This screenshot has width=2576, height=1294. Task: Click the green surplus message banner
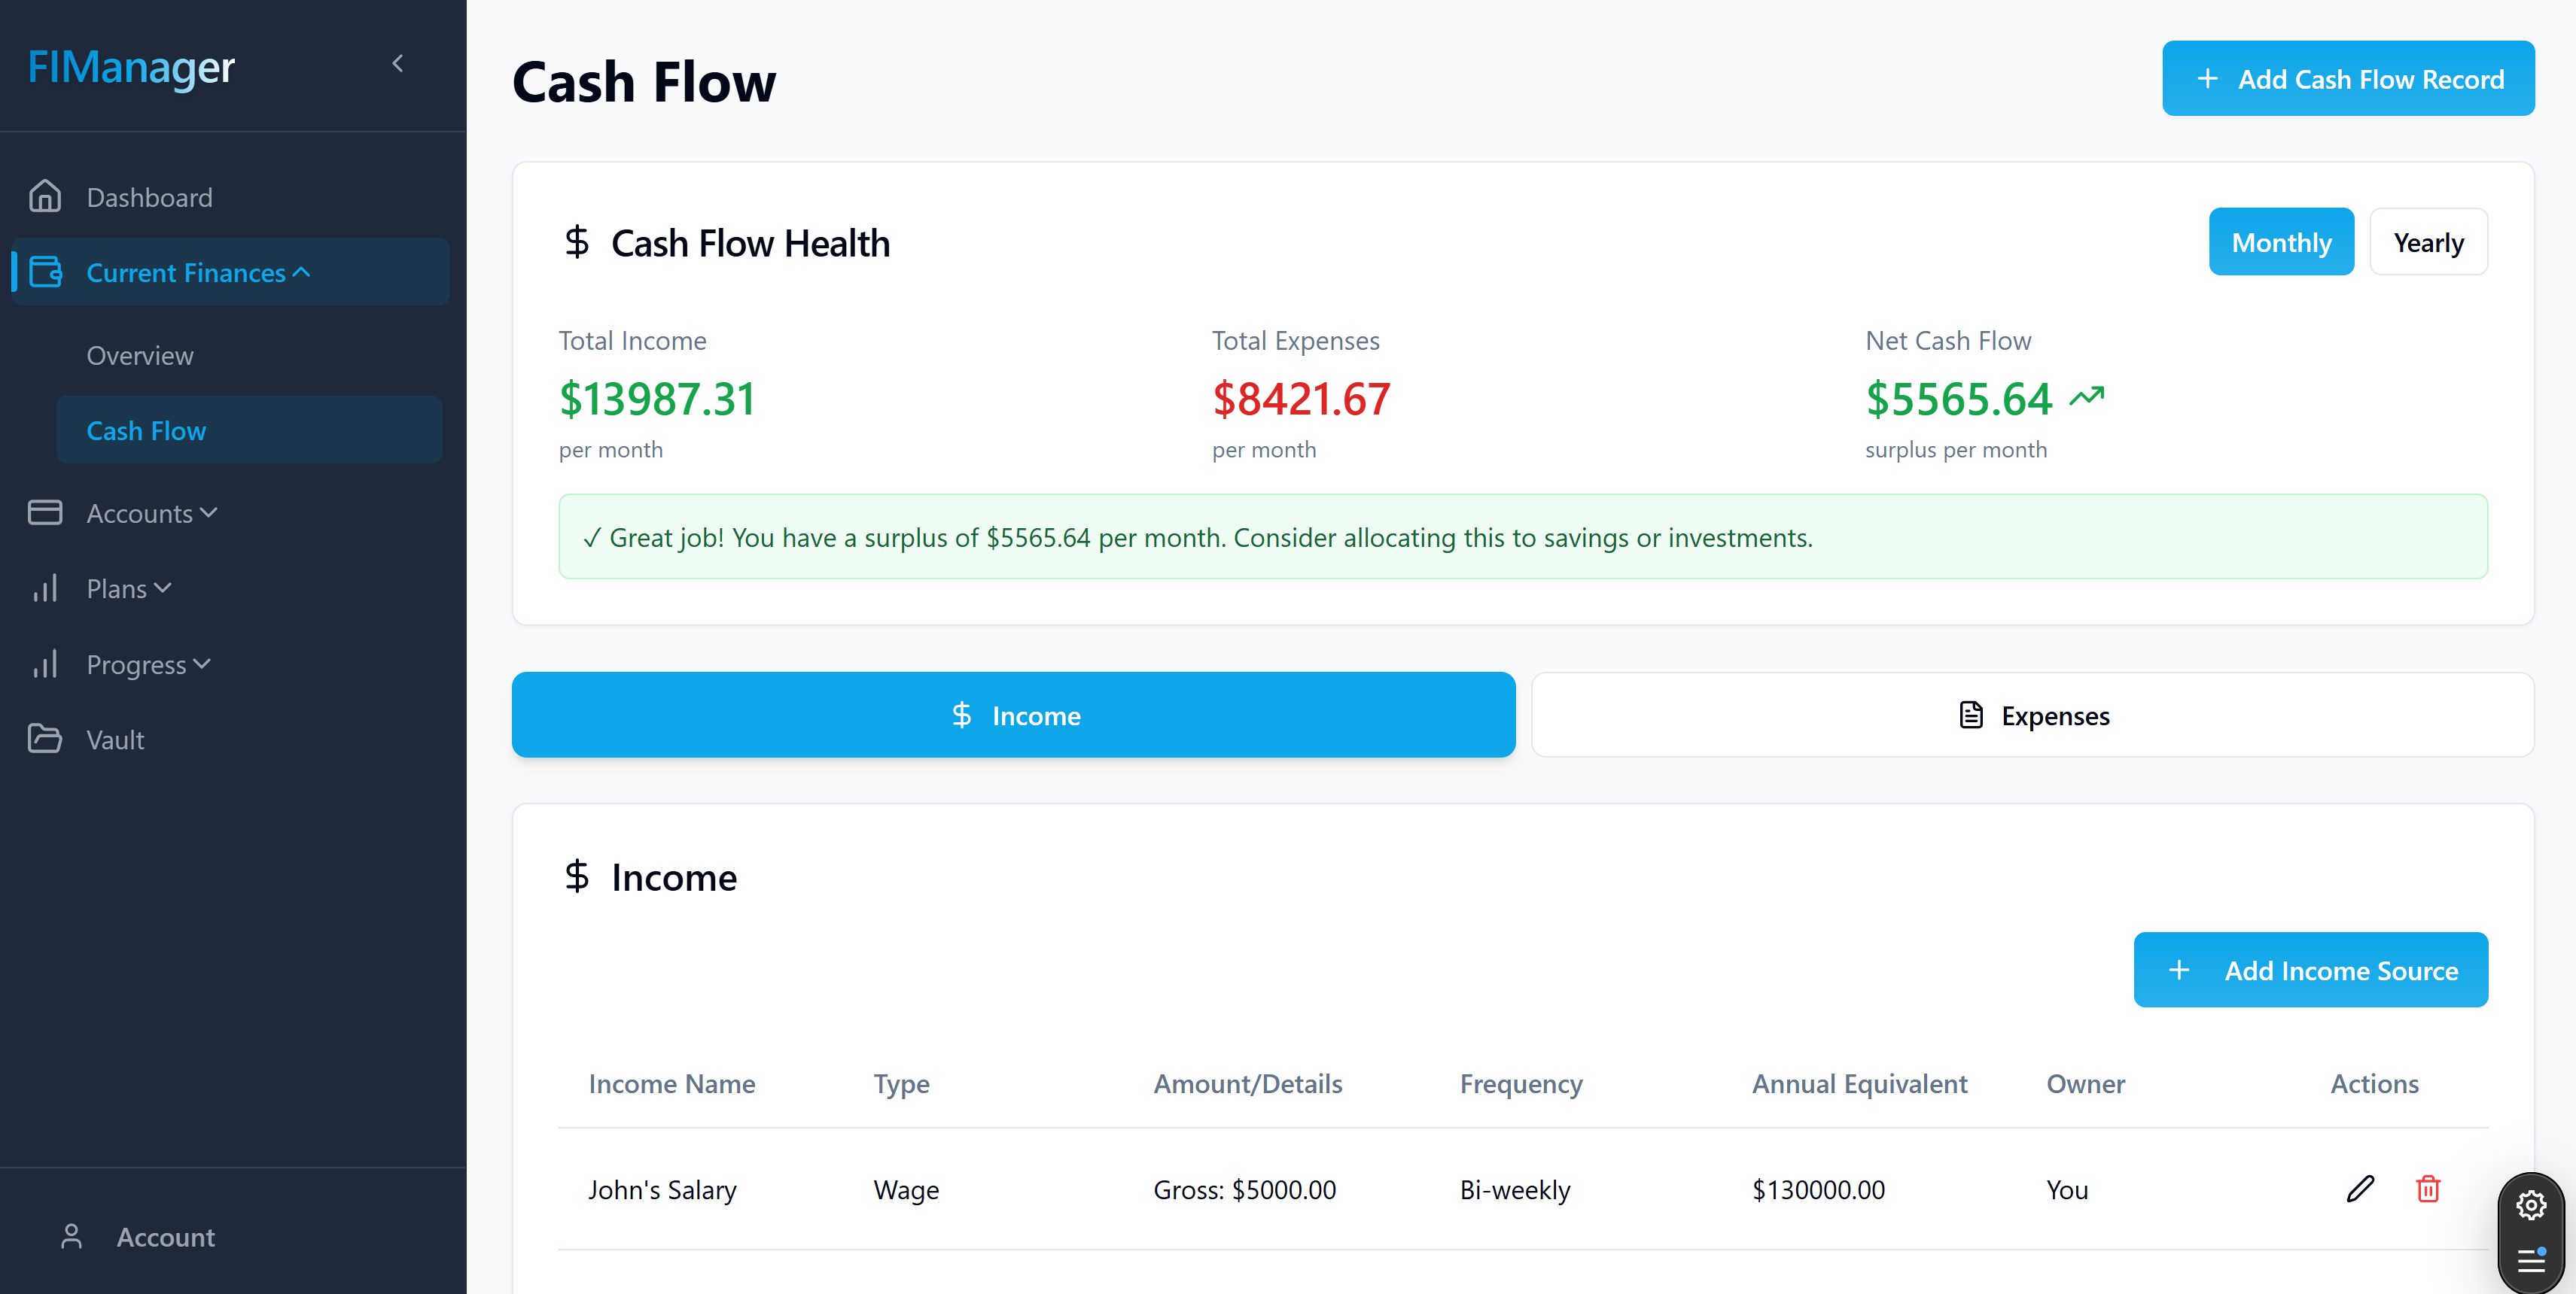point(1522,536)
